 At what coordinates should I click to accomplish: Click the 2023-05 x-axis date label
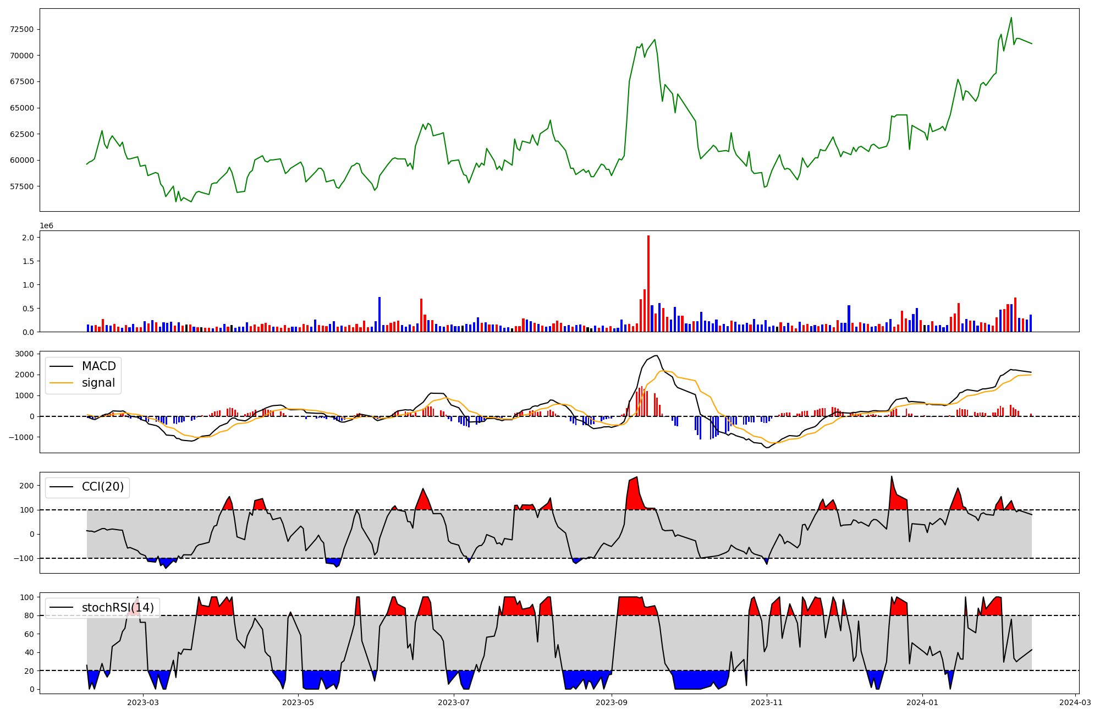pyautogui.click(x=298, y=702)
